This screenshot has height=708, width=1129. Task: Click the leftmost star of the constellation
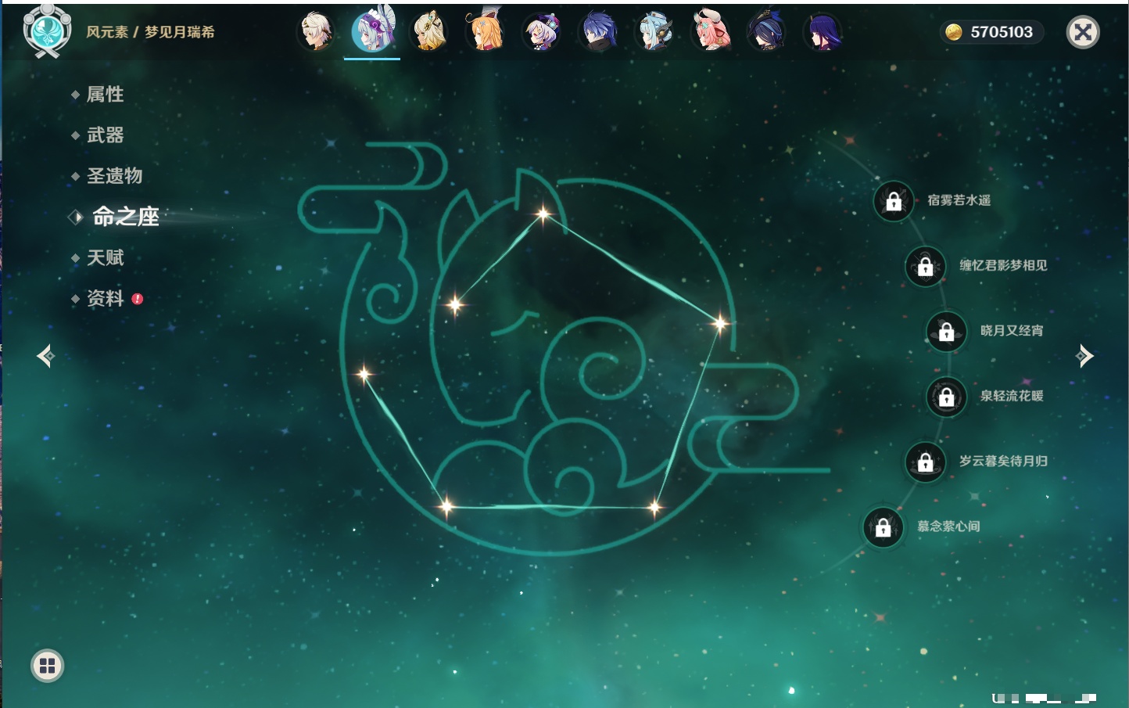coord(364,374)
